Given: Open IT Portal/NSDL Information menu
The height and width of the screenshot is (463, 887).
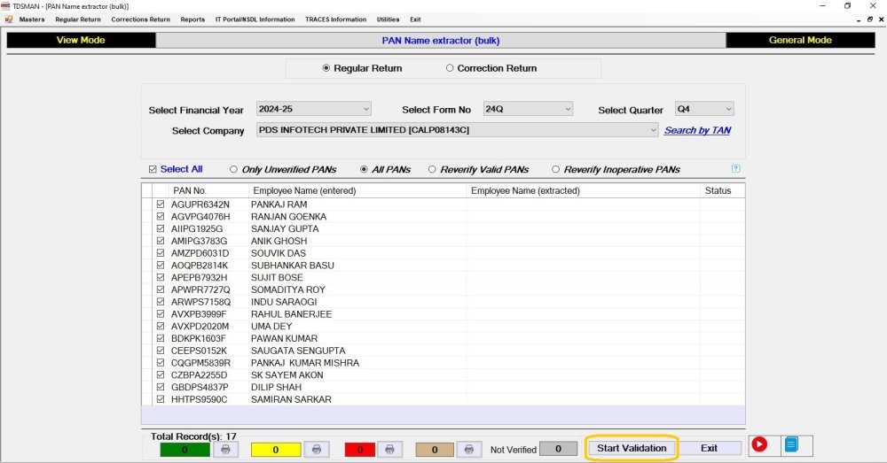Looking at the screenshot, I should (255, 19).
